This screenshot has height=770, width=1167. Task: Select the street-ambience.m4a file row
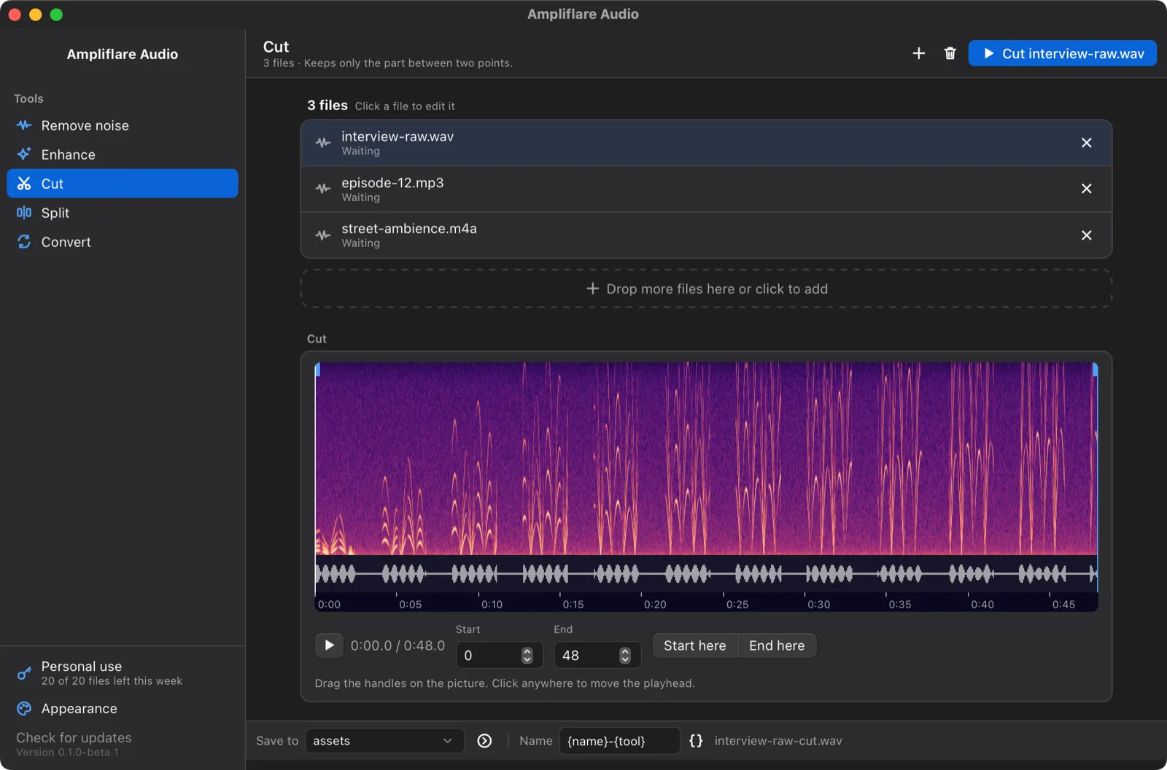click(706, 235)
